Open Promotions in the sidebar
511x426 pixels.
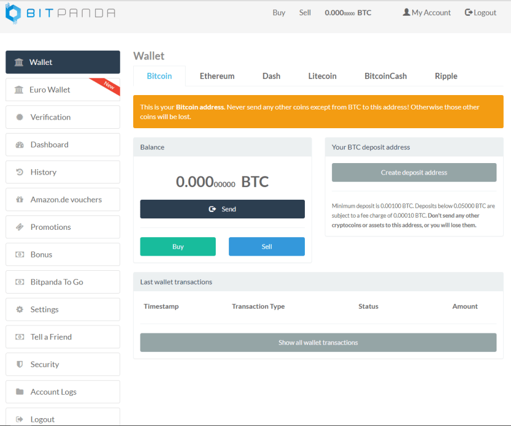coord(63,227)
